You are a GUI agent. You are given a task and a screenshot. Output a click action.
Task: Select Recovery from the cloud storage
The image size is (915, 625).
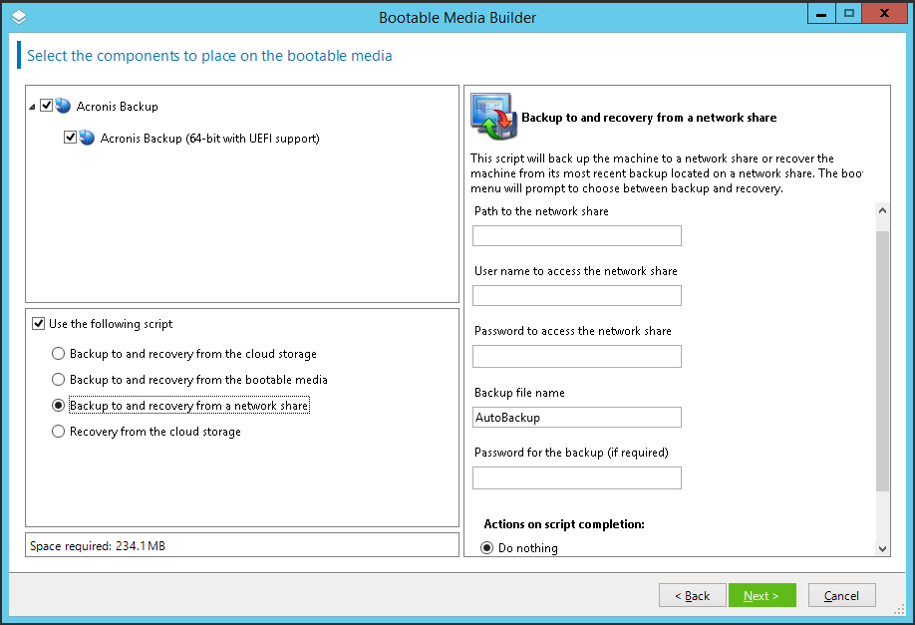tap(58, 431)
